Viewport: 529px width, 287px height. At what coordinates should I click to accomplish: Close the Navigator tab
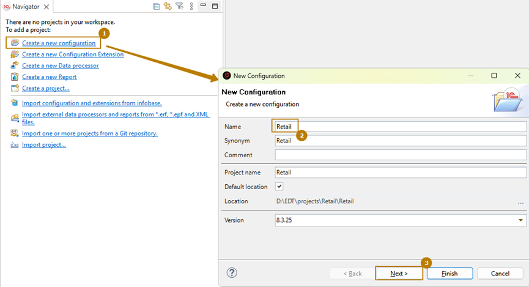tap(46, 6)
